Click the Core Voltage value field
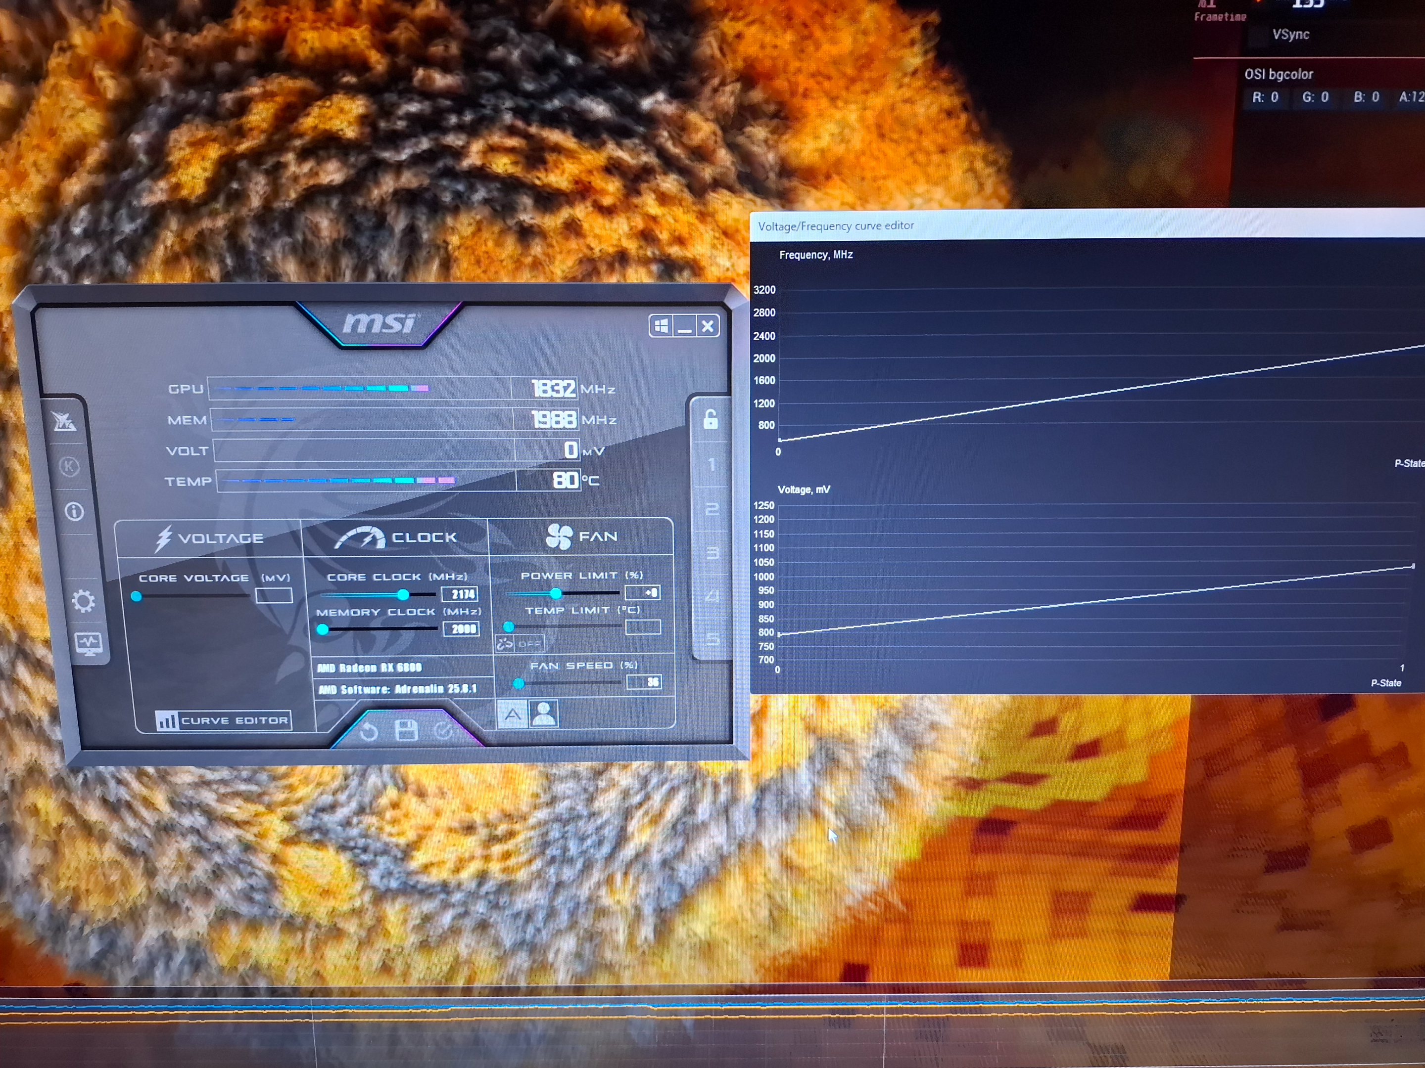Screen dimensions: 1425x1068 point(274,595)
